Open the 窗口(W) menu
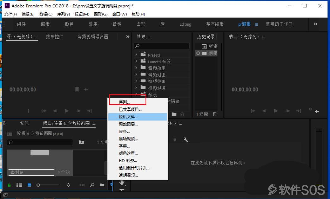 click(119, 14)
